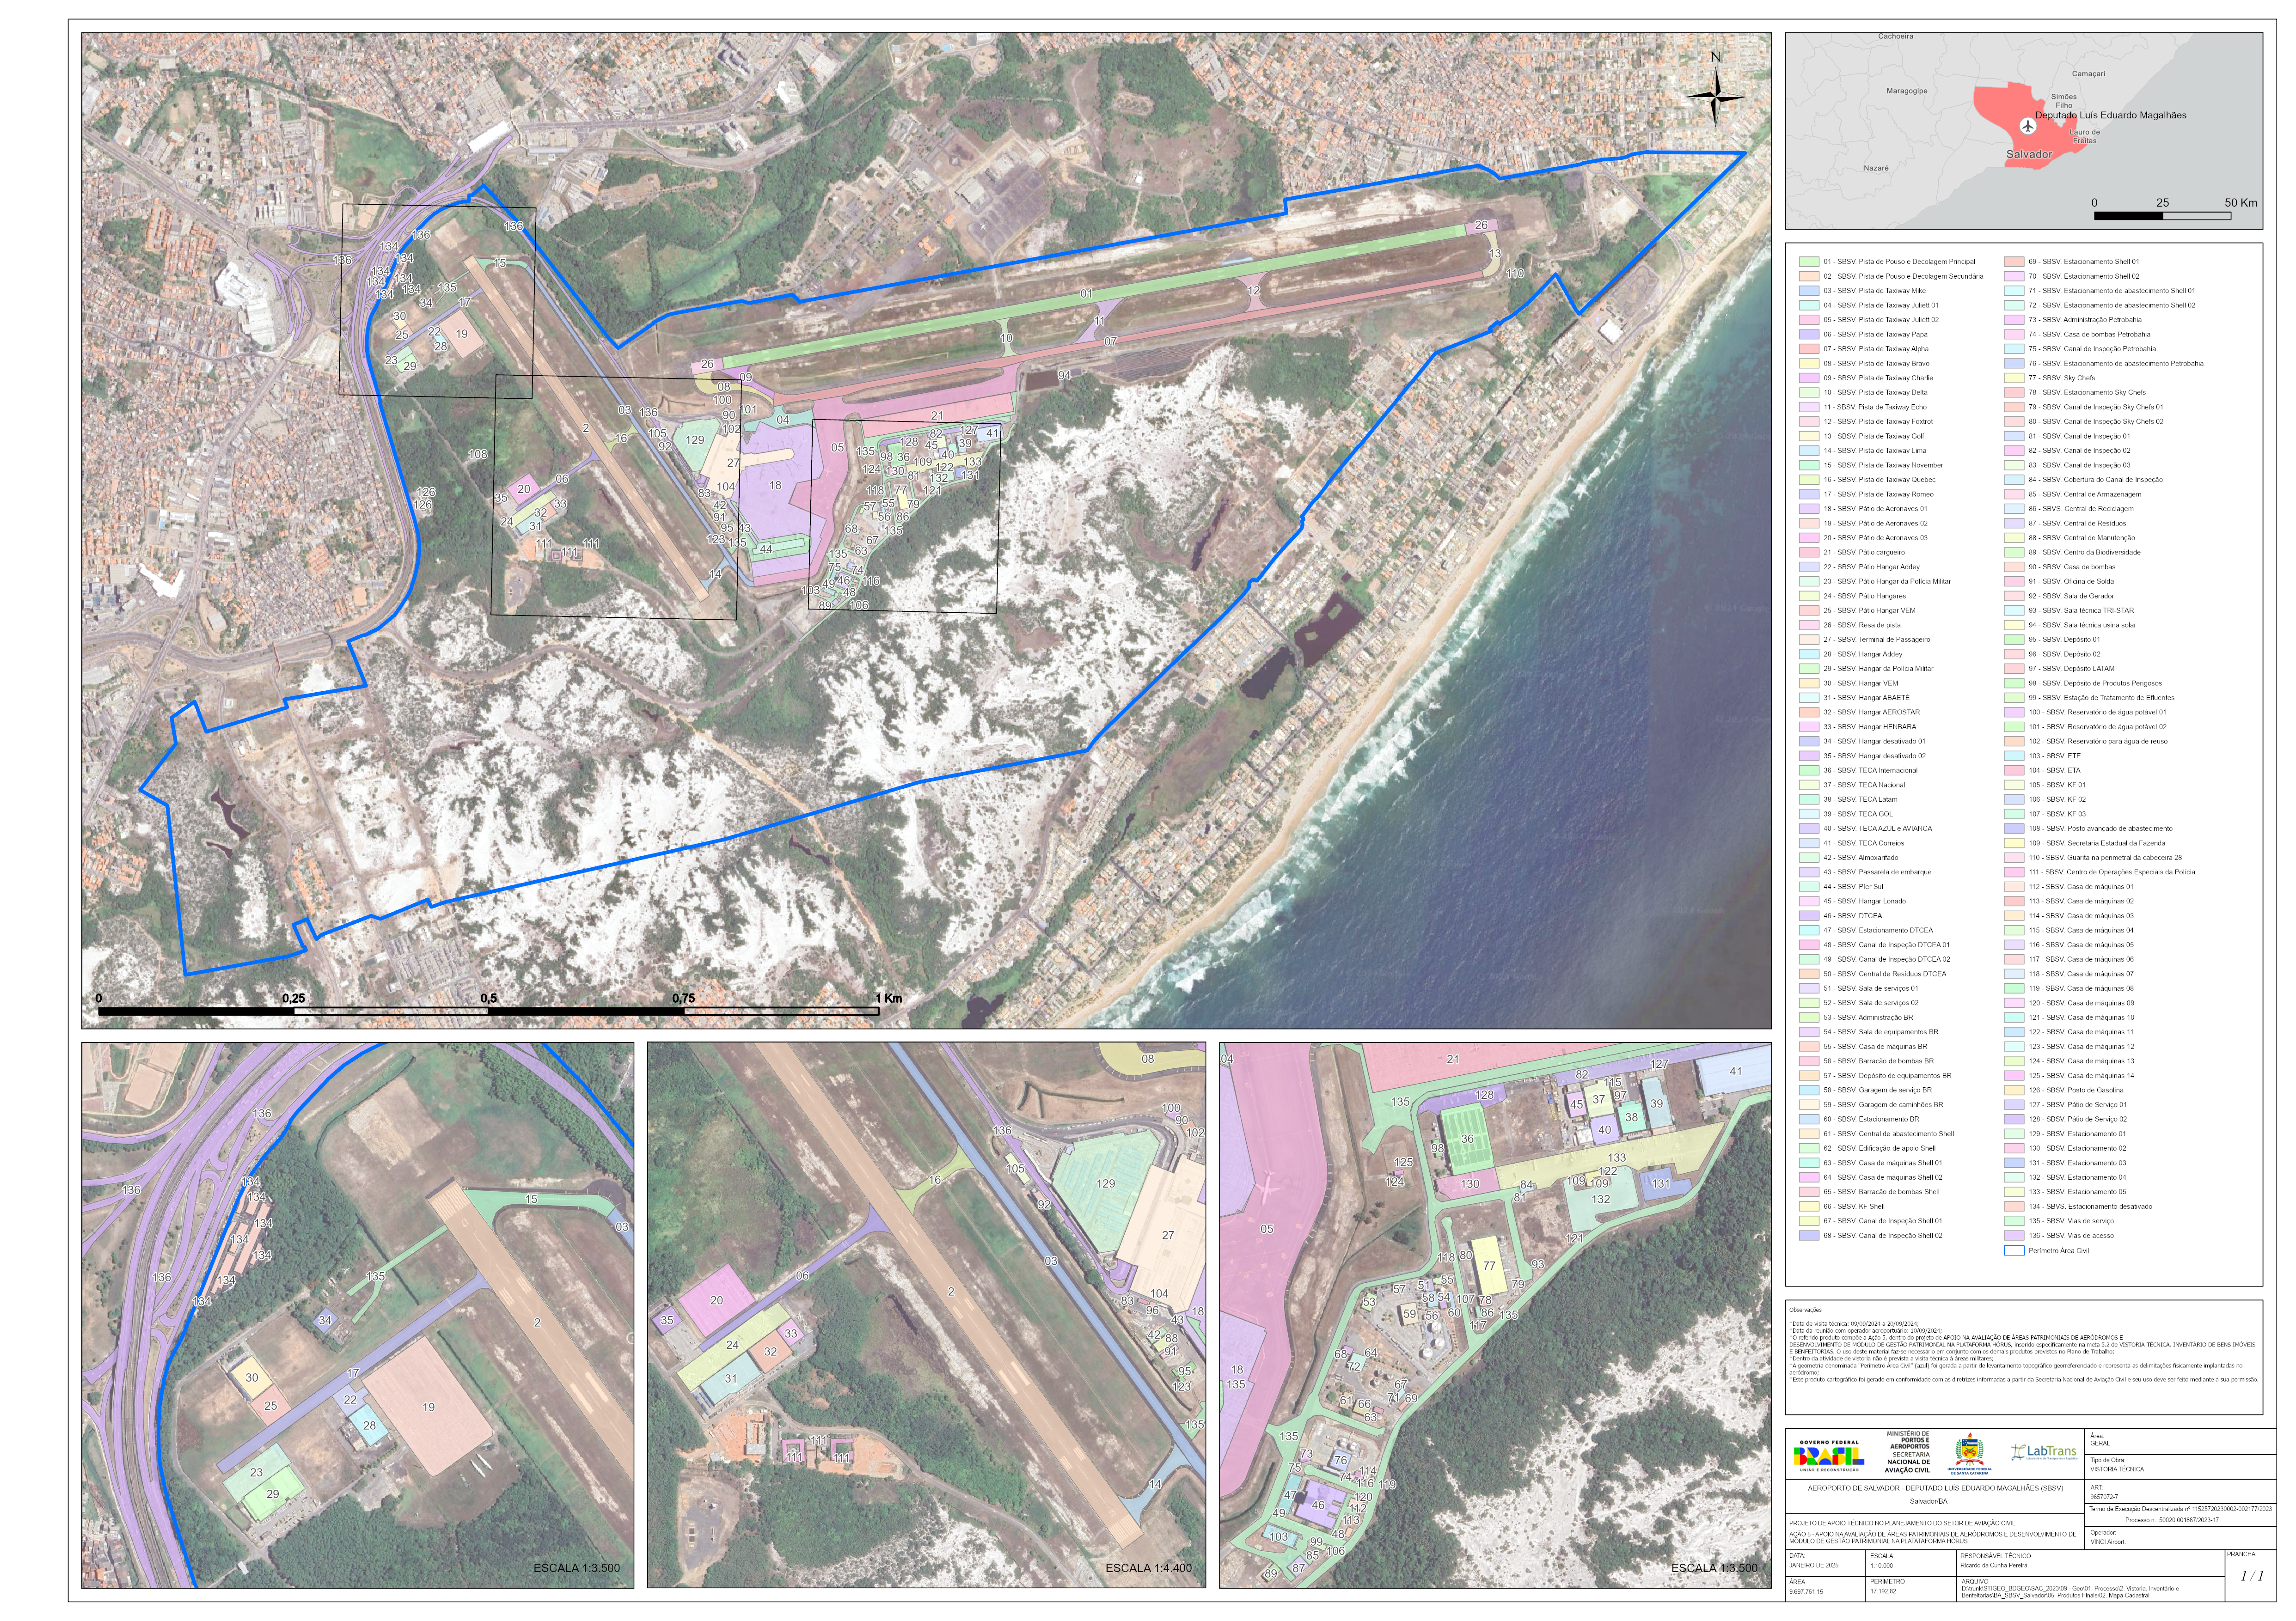This screenshot has height=1621, width=2296.
Task: Click the Governo Federal Brasil logo
Action: (1828, 1456)
